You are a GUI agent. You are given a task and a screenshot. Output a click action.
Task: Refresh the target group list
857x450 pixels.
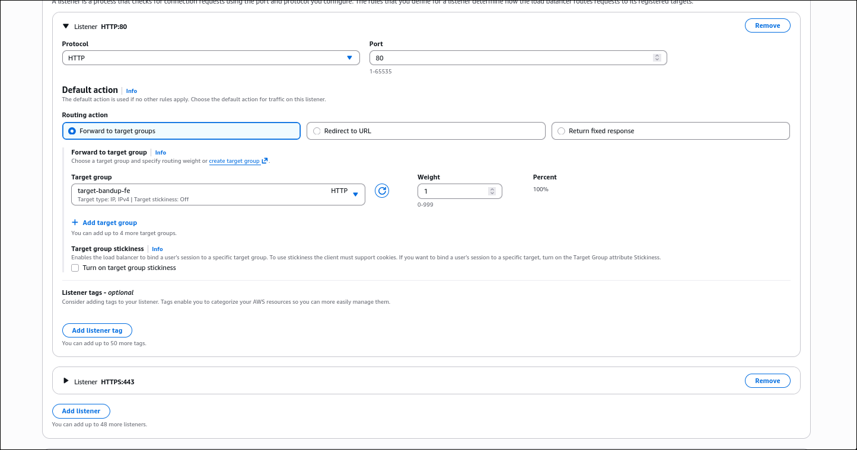coord(382,191)
